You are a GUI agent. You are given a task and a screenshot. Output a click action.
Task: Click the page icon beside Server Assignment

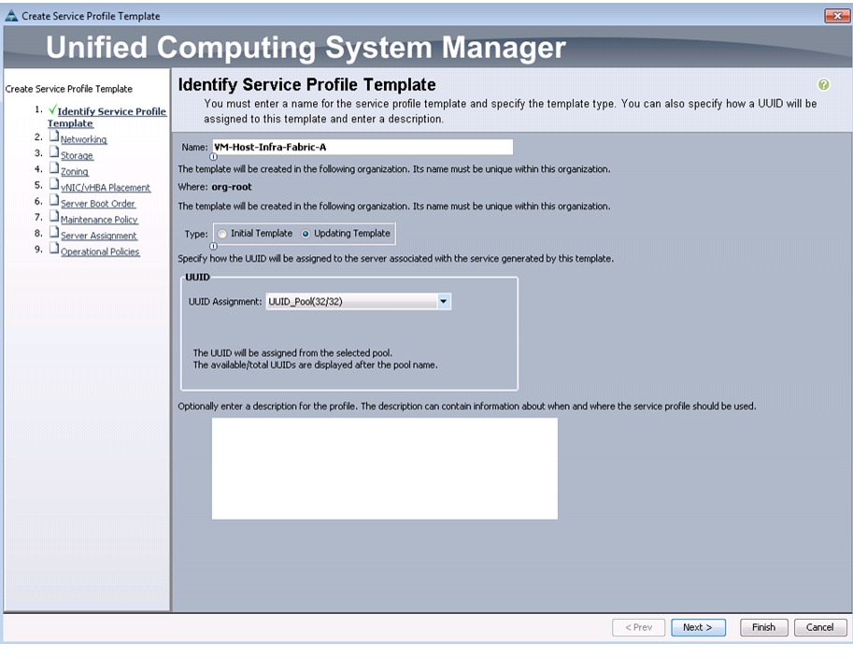pyautogui.click(x=54, y=233)
